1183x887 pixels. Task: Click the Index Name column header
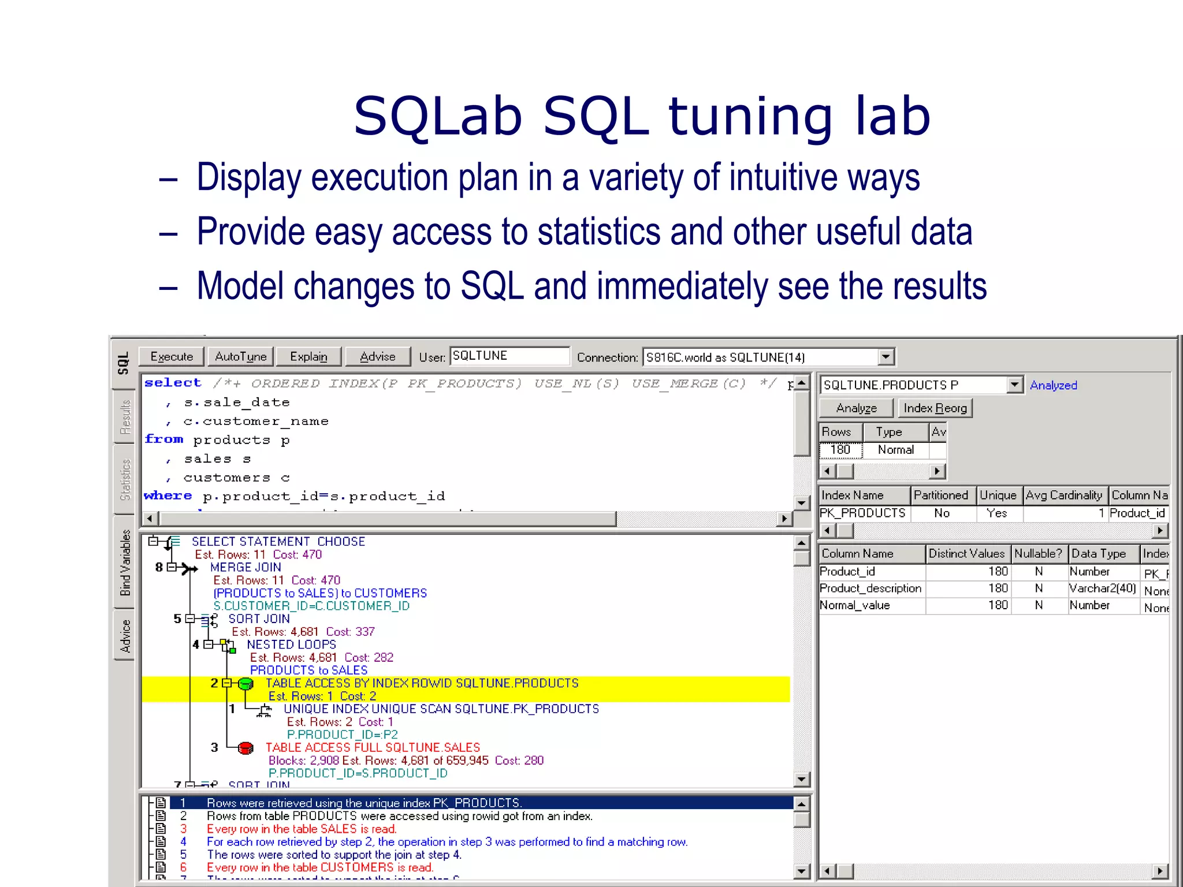click(x=865, y=495)
